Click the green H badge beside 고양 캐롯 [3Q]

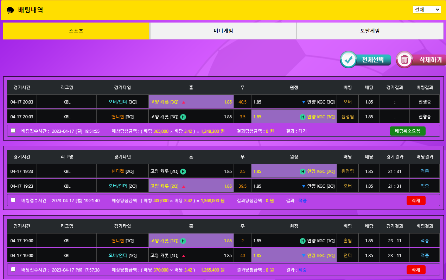point(183,117)
